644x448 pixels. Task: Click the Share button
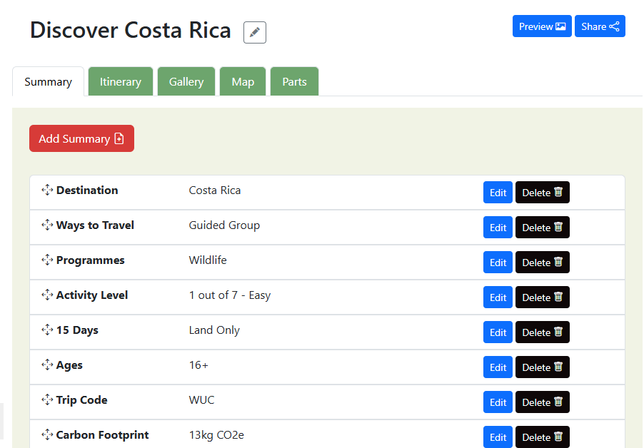(x=600, y=26)
